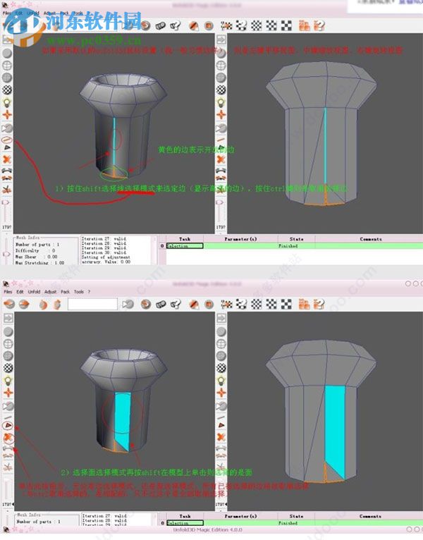This screenshot has height=540, width=423.
Task: Toggle checker sphere in UV view sidebar, cyan-face window
Action: [221, 368]
